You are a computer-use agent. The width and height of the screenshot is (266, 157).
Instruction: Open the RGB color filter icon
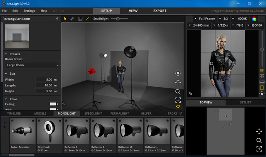pos(254,19)
